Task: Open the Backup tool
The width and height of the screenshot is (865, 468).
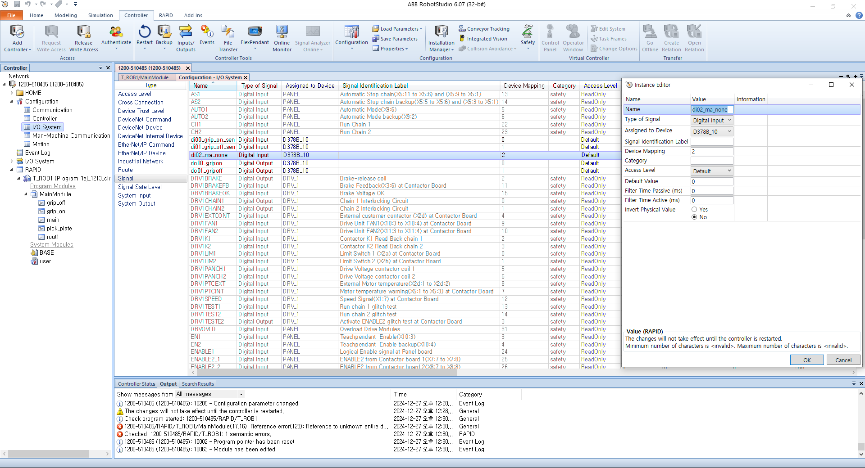Action: (164, 37)
